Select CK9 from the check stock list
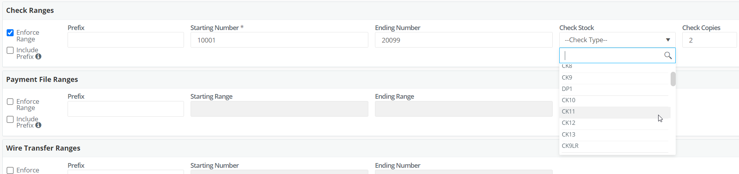739x174 pixels. pyautogui.click(x=615, y=78)
